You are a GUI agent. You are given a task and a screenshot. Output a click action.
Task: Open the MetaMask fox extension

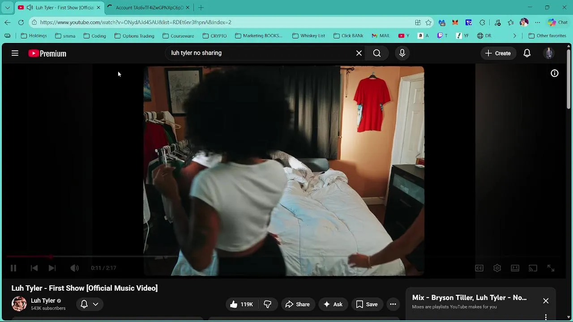455,22
